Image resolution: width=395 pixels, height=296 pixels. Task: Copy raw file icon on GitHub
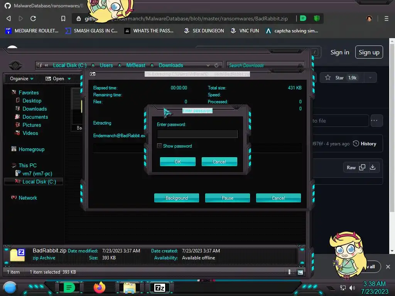coord(362,167)
